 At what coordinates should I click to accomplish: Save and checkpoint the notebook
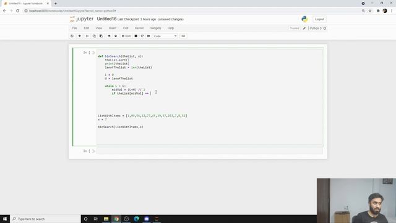click(x=72, y=36)
